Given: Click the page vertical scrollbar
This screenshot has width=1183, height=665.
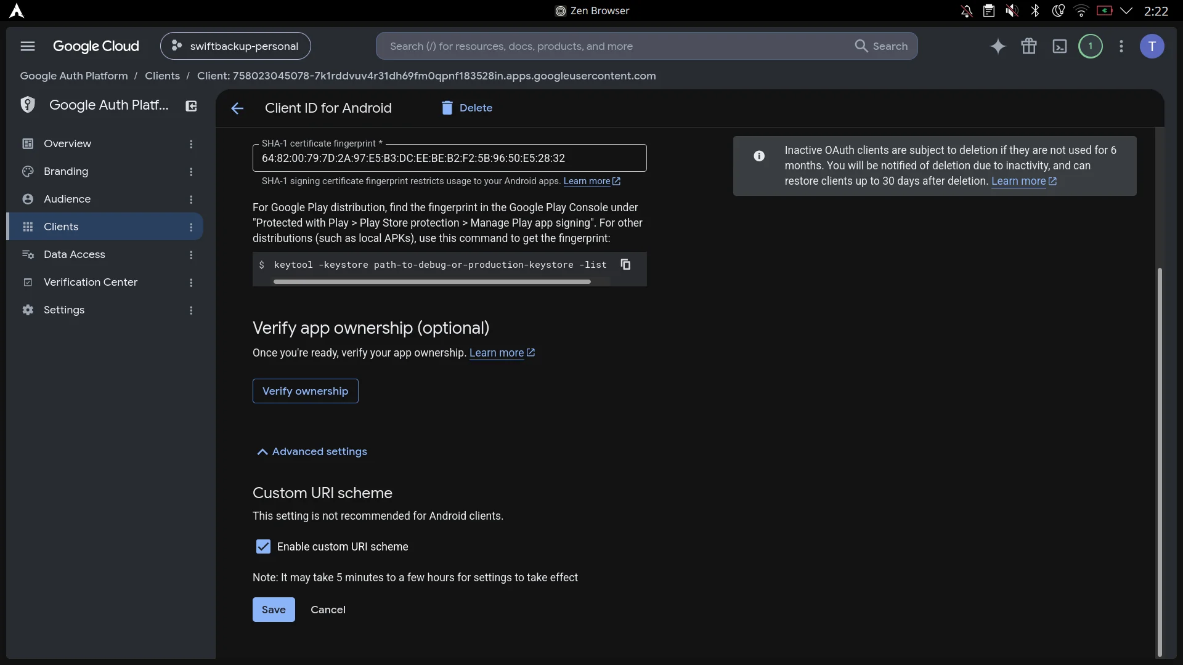Looking at the screenshot, I should point(1159,462).
